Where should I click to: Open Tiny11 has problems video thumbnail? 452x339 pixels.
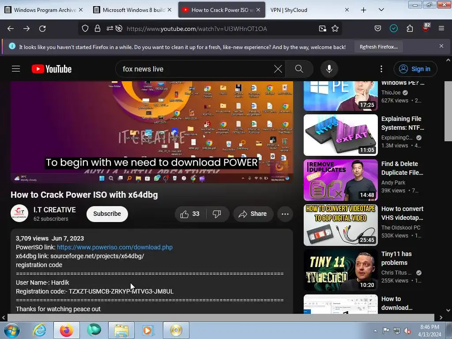click(x=341, y=270)
